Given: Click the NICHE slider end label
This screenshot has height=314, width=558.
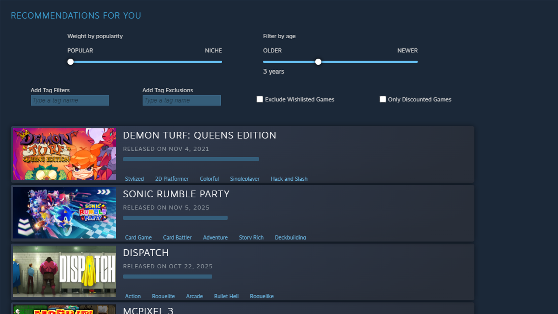Looking at the screenshot, I should (x=213, y=50).
